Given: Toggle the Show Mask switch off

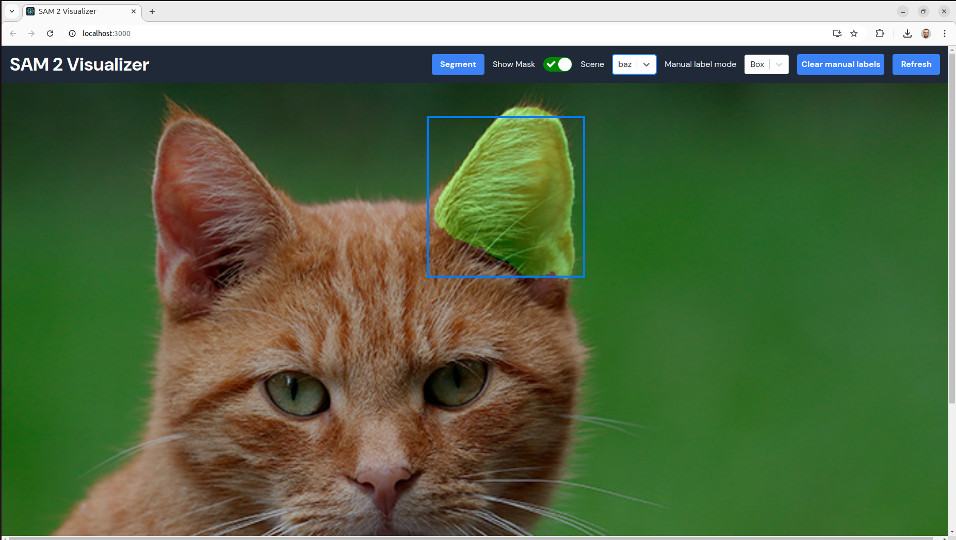Looking at the screenshot, I should pyautogui.click(x=558, y=64).
